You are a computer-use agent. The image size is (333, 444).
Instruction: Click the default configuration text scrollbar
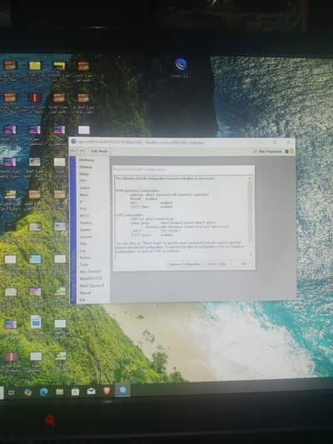(250, 216)
